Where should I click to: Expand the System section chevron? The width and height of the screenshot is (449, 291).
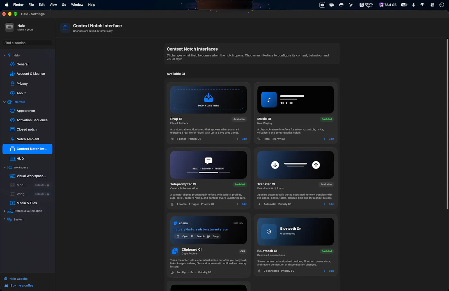click(4, 220)
